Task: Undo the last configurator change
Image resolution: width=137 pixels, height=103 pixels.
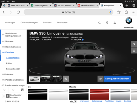Action: pos(4,90)
